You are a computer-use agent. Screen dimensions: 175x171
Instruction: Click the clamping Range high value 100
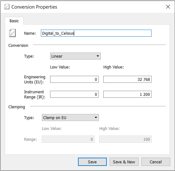[x=125, y=139]
